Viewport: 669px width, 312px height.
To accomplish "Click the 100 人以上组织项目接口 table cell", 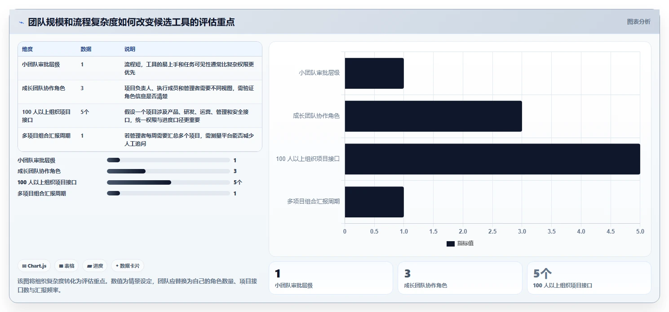I will pos(47,116).
